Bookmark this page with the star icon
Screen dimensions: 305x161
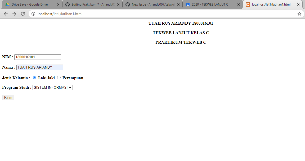click(299, 14)
